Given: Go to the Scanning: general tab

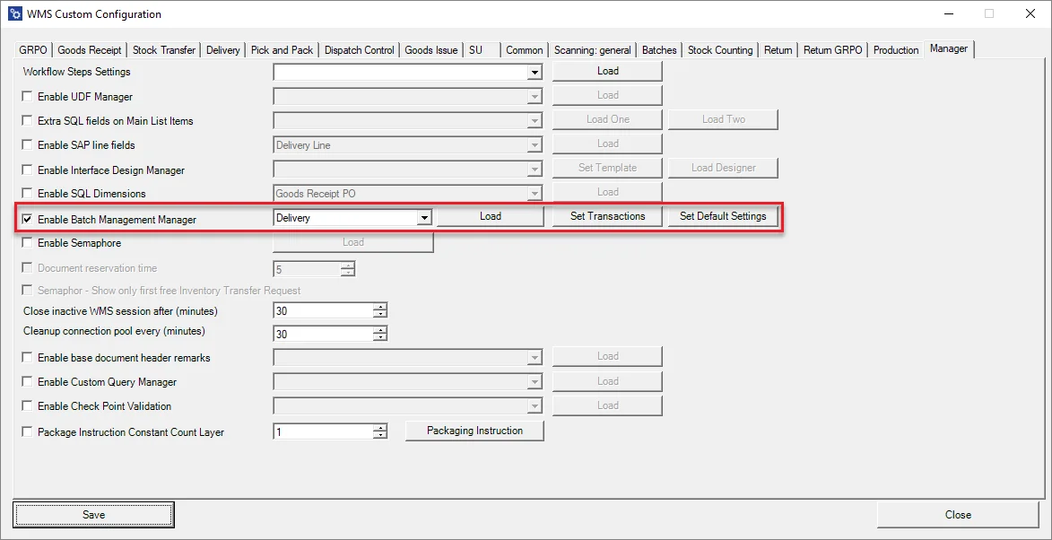Looking at the screenshot, I should pos(592,50).
